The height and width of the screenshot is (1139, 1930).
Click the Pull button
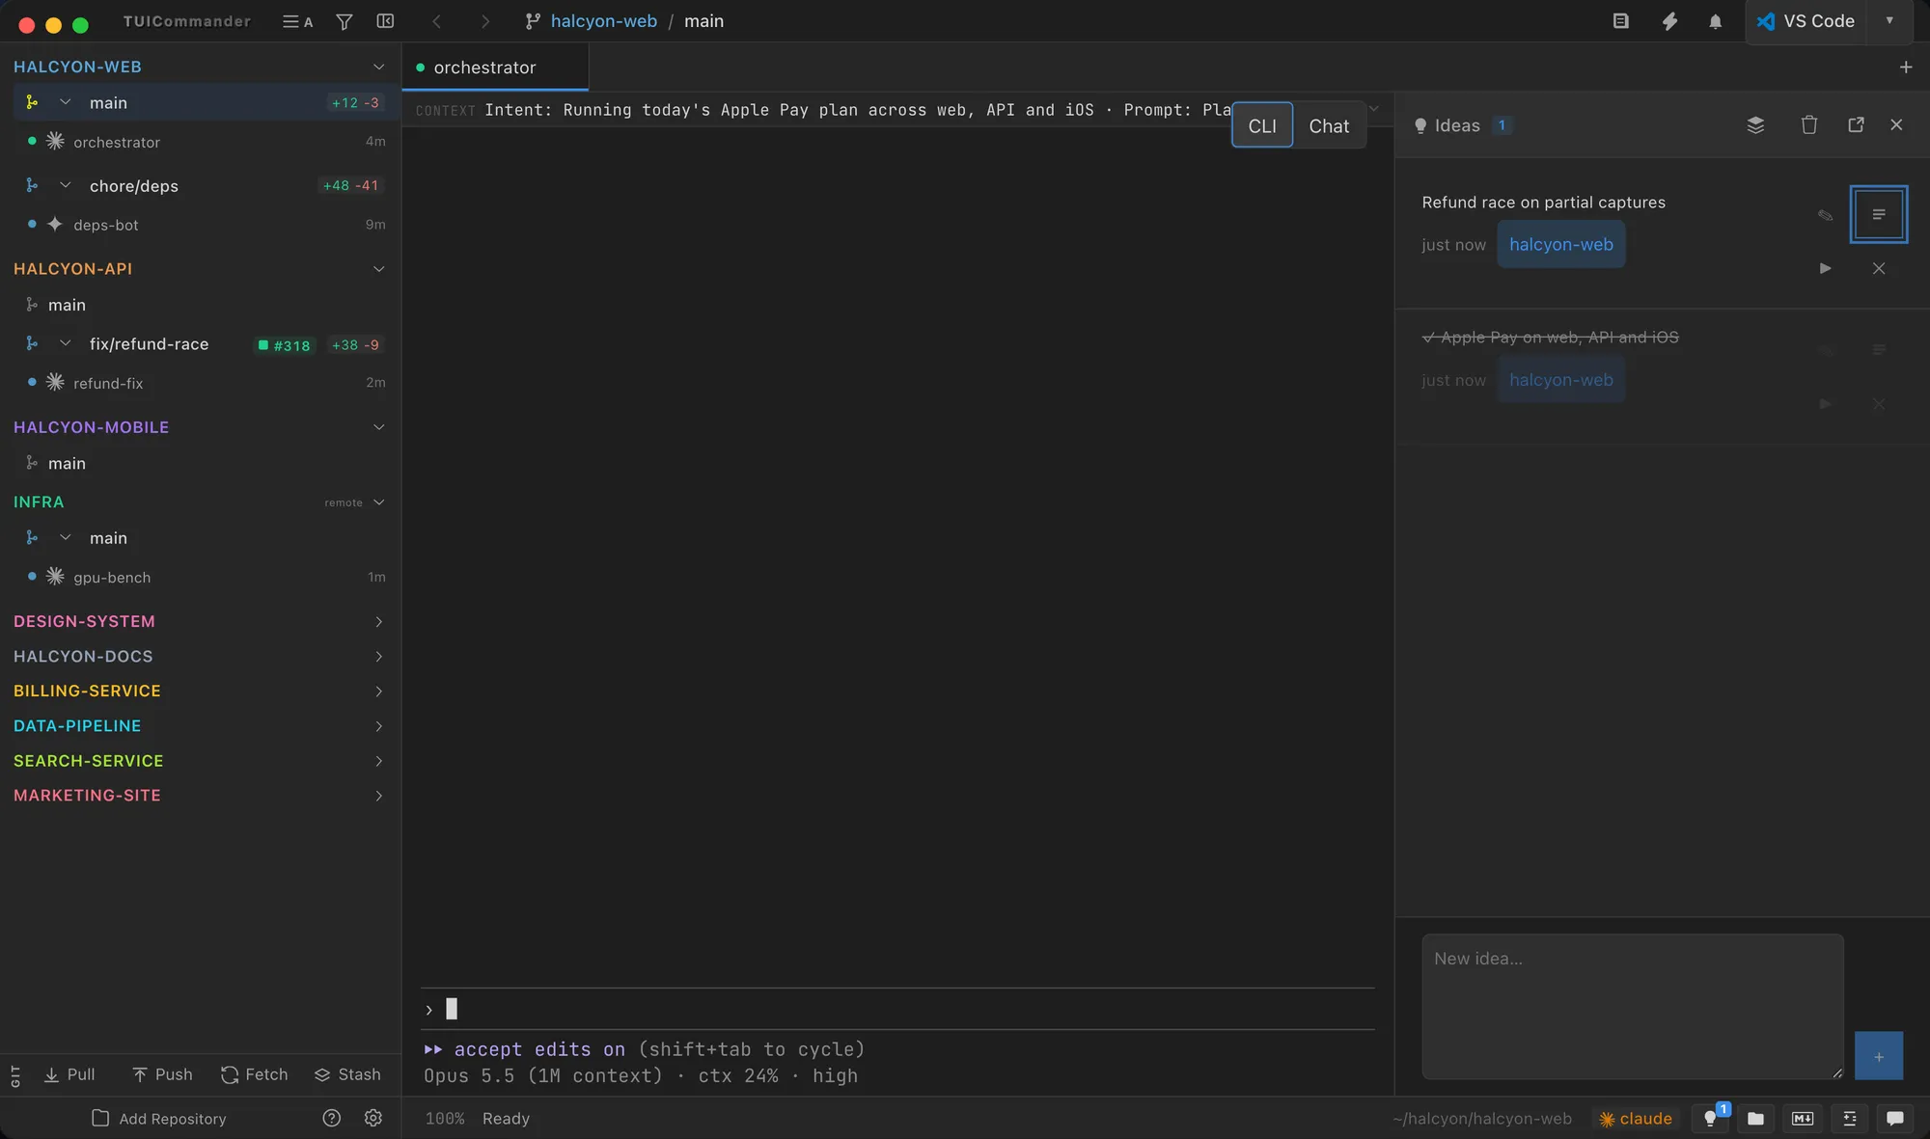[x=69, y=1074]
